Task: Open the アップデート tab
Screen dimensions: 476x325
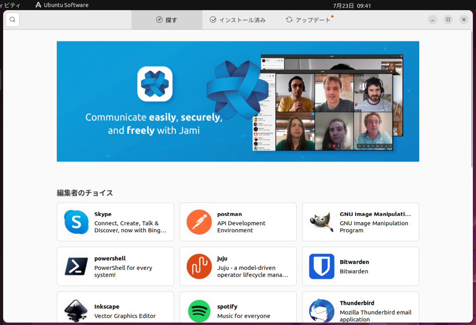Action: pyautogui.click(x=309, y=20)
